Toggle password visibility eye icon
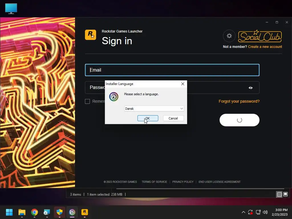This screenshot has width=292, height=219. pos(250,88)
